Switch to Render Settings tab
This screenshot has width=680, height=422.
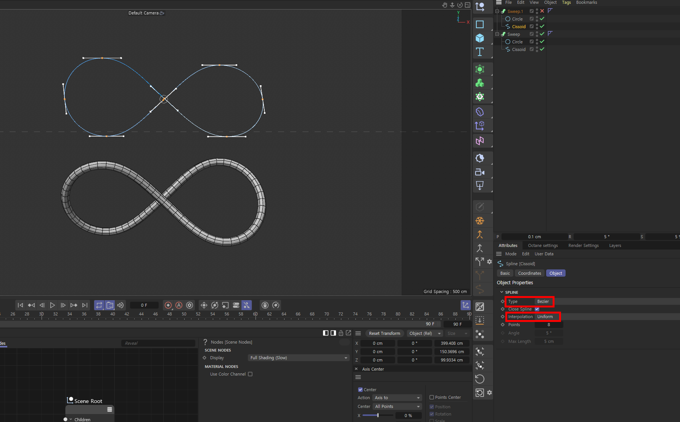coord(584,245)
